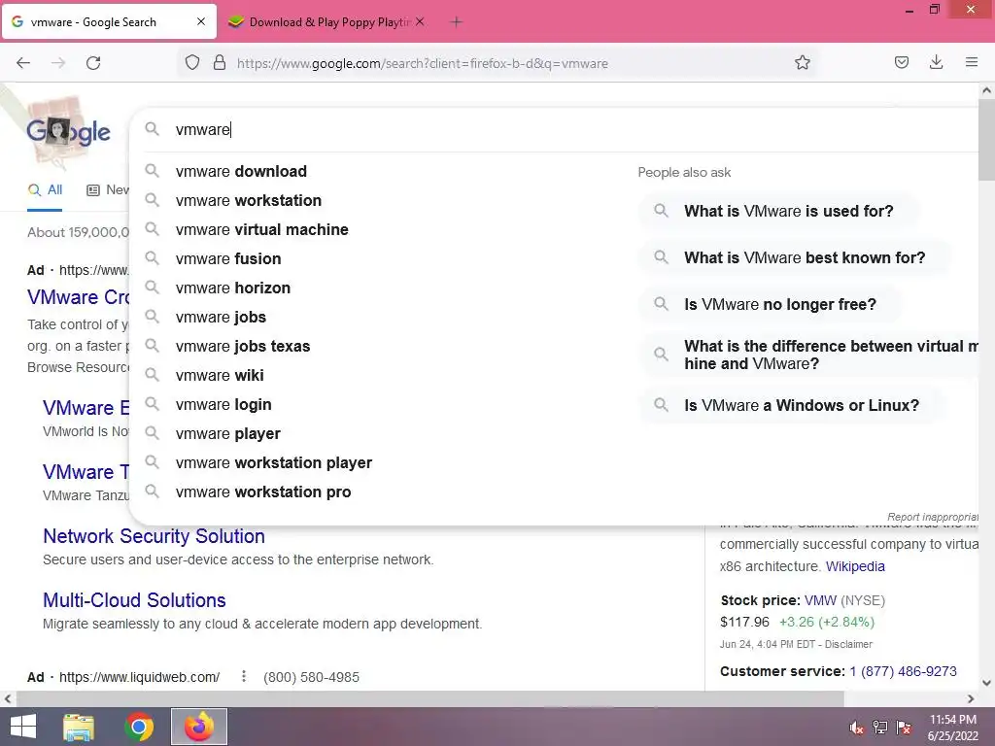
Task: Open the Network Security Solution link
Action: [154, 536]
